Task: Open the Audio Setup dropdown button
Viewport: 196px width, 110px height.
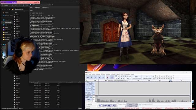Action: click(137, 77)
